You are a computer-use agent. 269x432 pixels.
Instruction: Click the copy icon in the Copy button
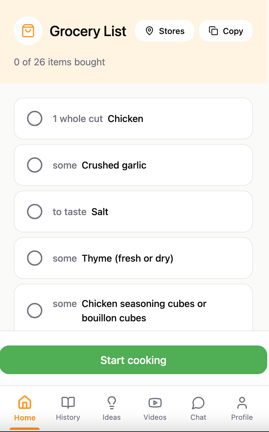tap(213, 31)
